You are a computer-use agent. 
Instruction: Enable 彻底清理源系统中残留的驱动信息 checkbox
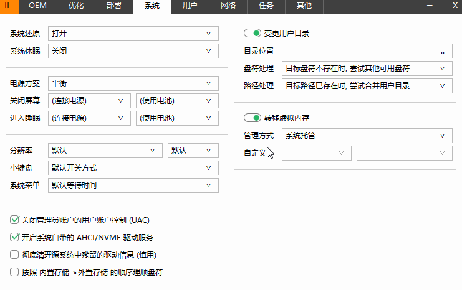click(x=15, y=255)
